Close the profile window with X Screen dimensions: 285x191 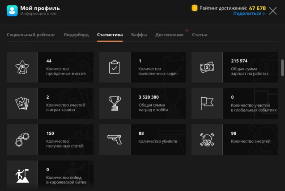pyautogui.click(x=273, y=11)
